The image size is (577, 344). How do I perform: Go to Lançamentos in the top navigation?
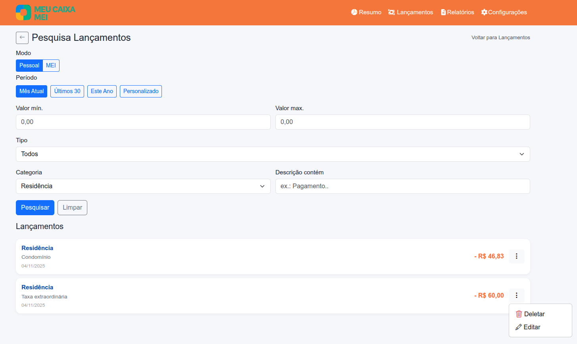click(410, 12)
